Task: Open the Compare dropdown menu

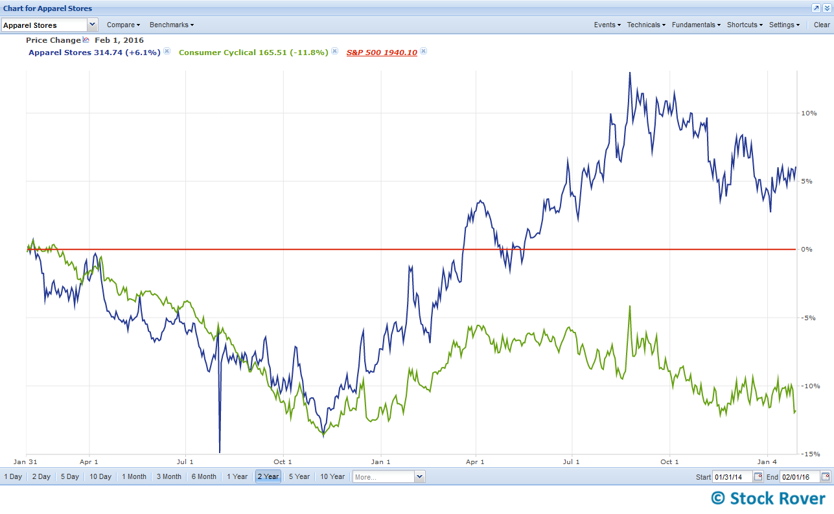Action: [123, 25]
